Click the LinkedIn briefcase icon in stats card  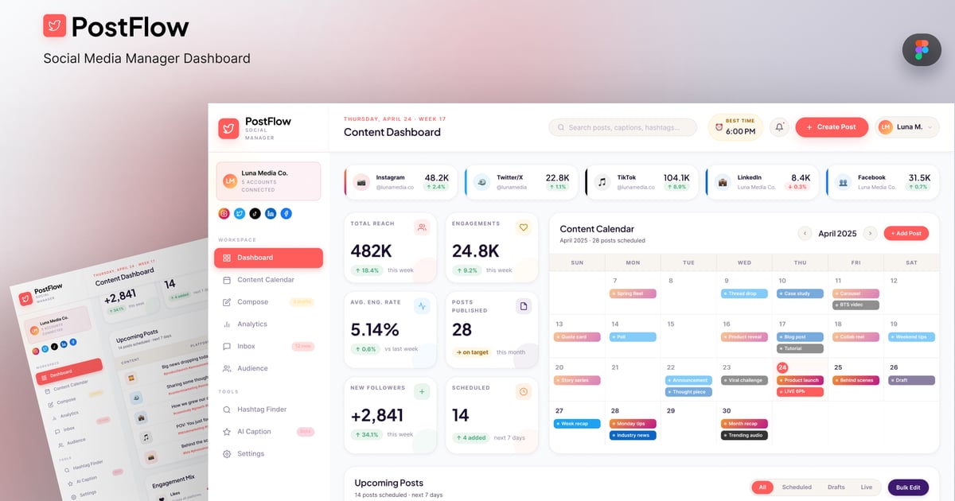point(723,182)
